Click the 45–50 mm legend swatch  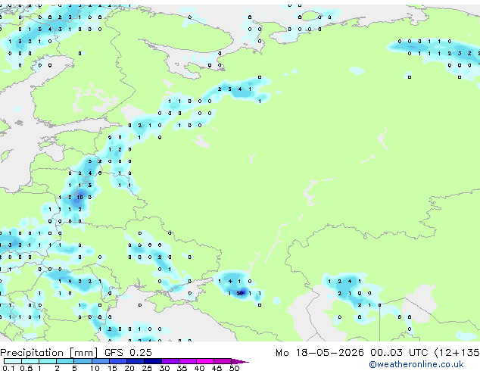tap(223, 361)
